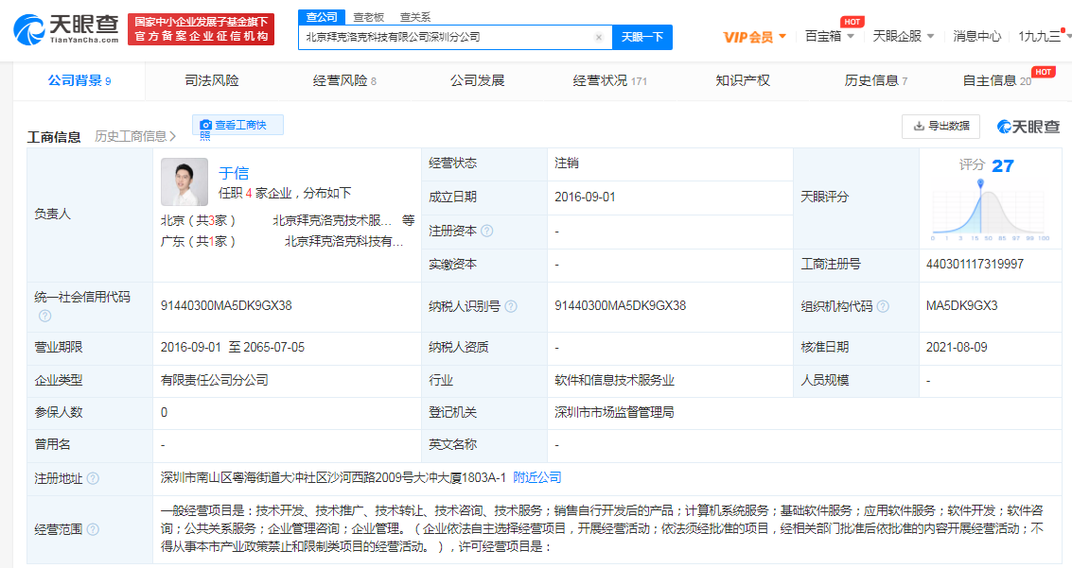Open the 附近公司 link

[537, 477]
